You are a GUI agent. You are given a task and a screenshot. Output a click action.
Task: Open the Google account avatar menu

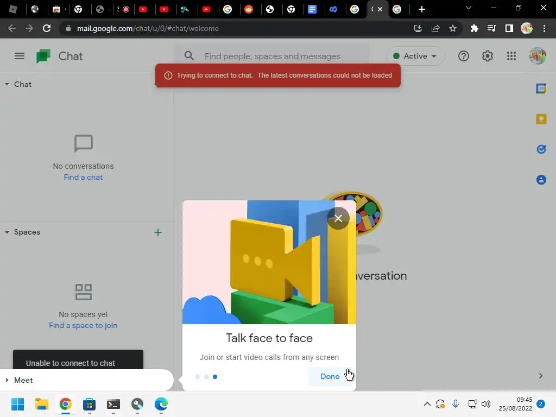tap(538, 56)
